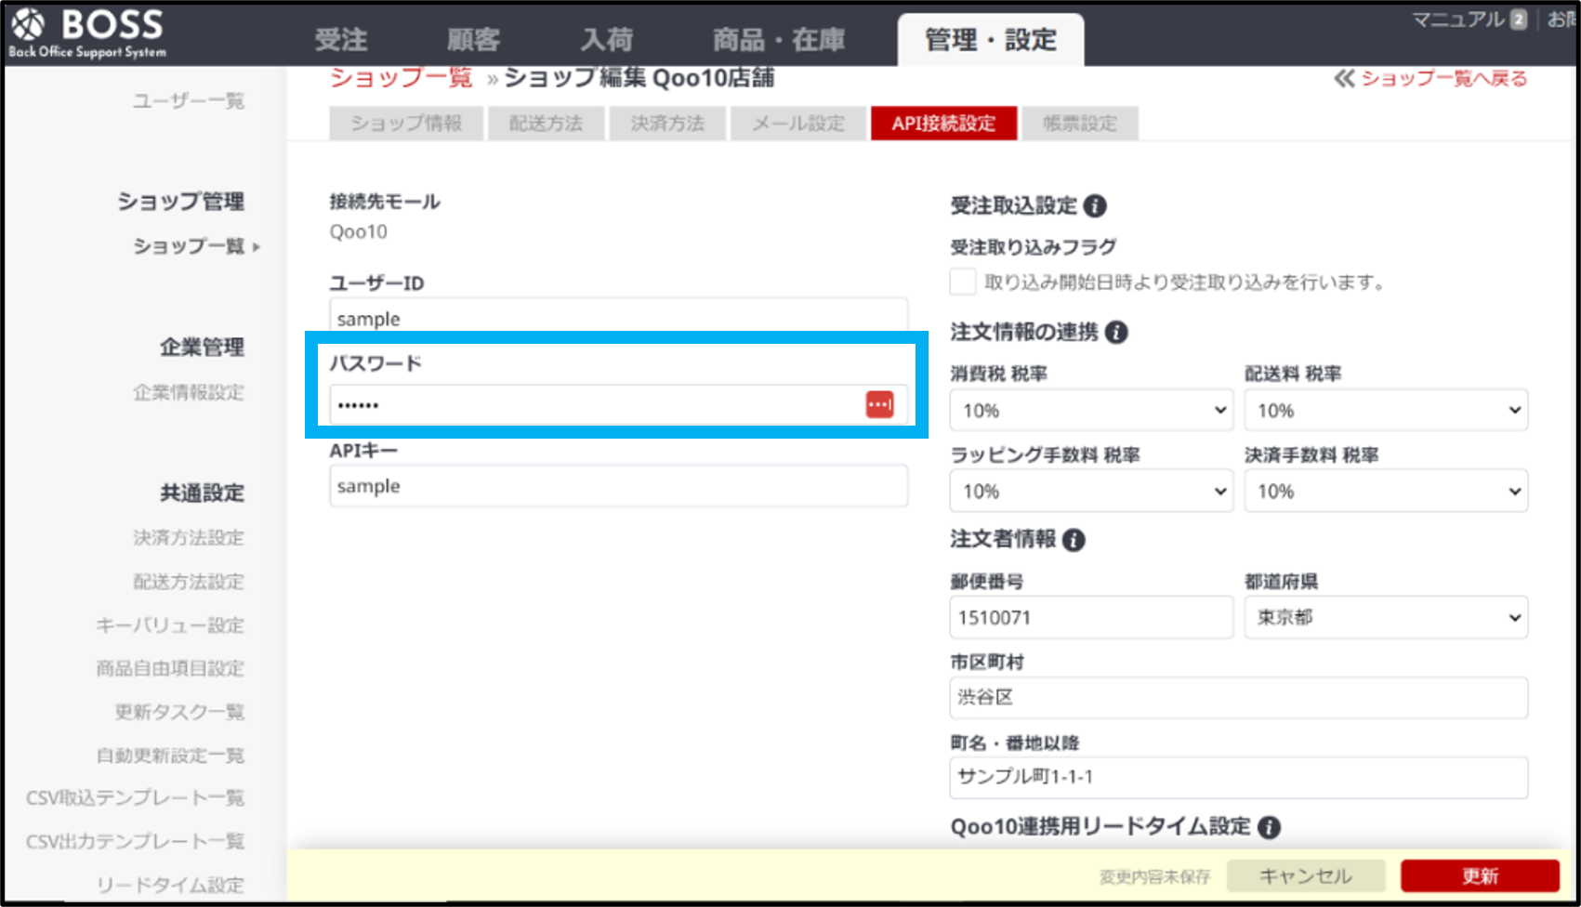Open the 都道府県 dropdown showing 東京都
The image size is (1581, 907).
[1386, 618]
